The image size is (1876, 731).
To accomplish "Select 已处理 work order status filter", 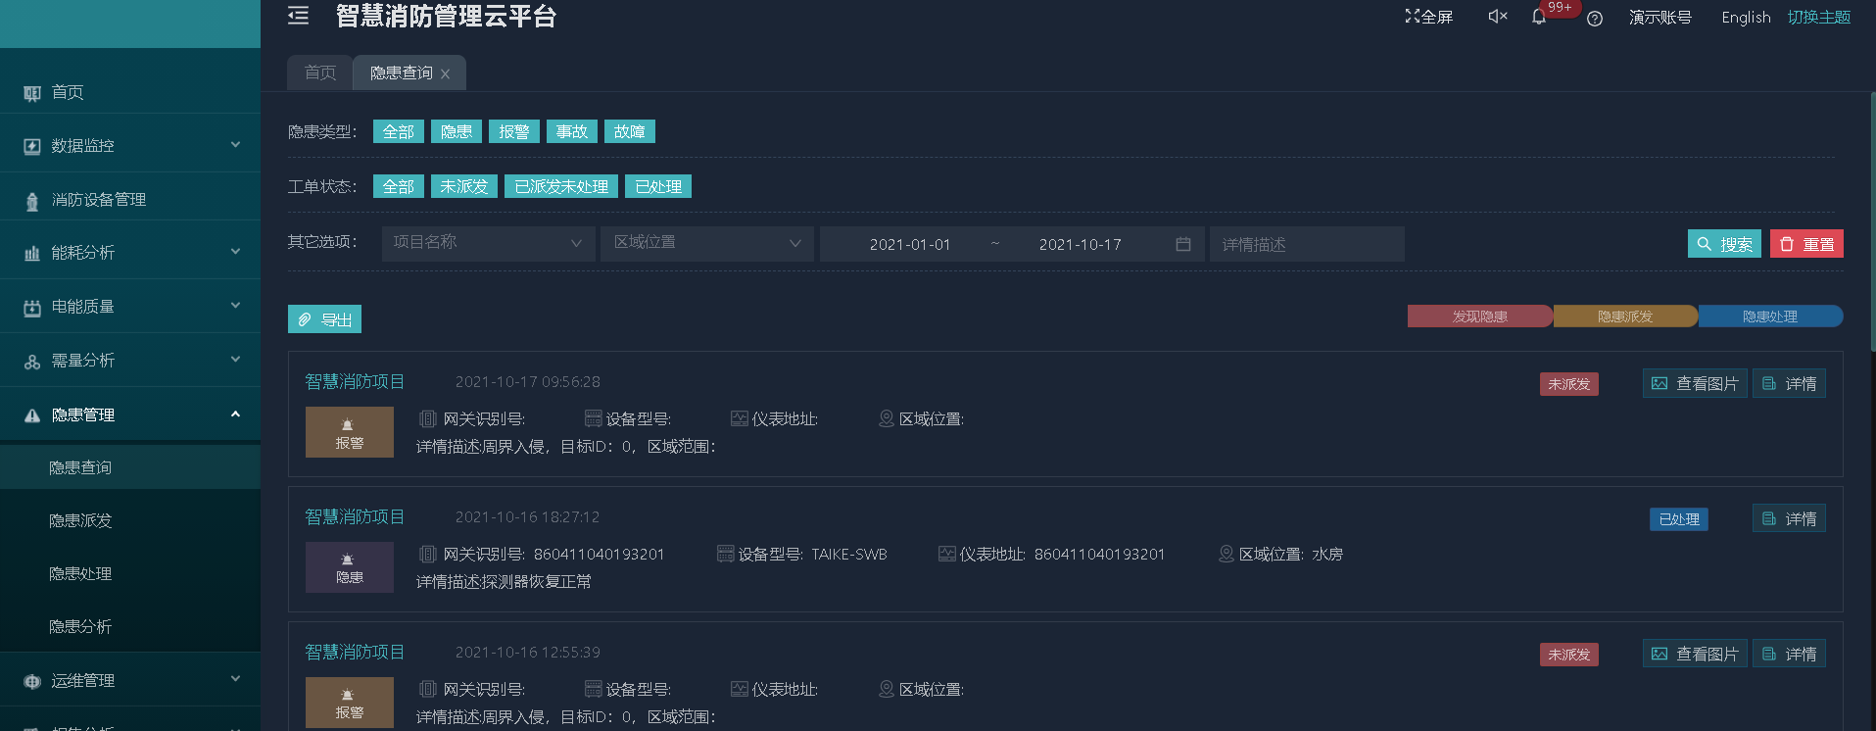I will (657, 186).
